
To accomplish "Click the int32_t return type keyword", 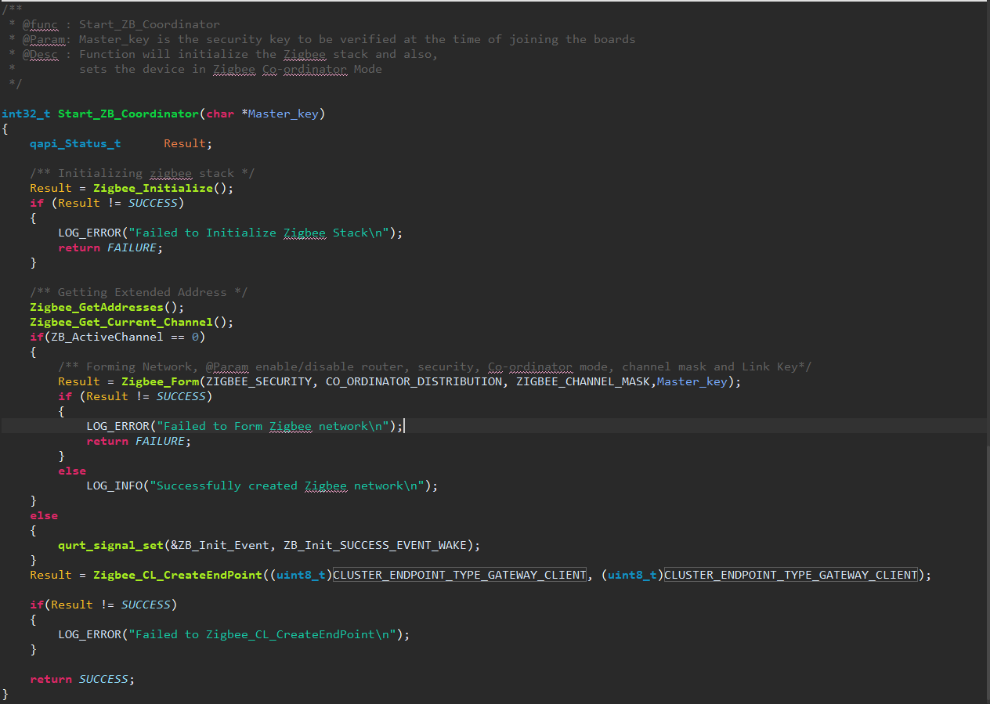I will [x=26, y=114].
